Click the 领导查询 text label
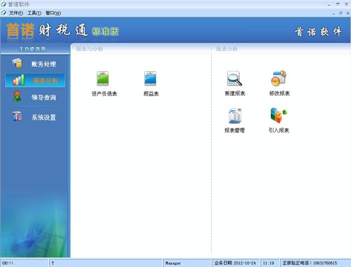 click(44, 97)
